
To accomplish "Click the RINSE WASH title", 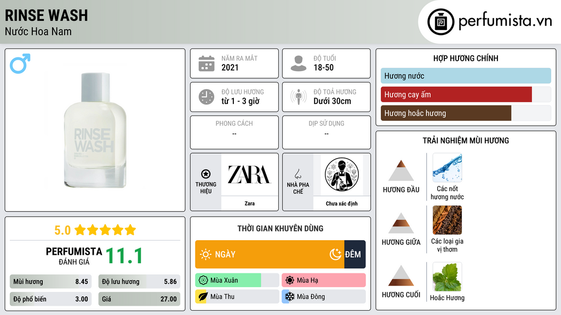I will click(46, 15).
